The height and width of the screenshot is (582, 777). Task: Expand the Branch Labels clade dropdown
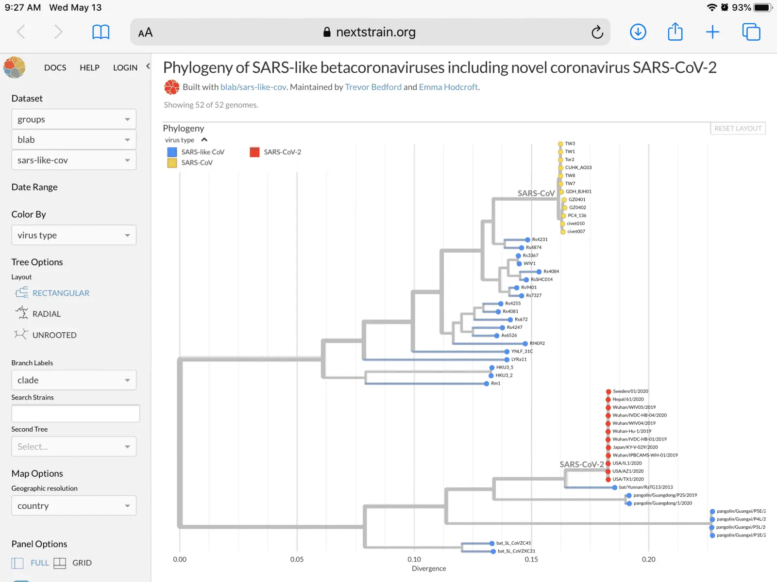tap(74, 380)
